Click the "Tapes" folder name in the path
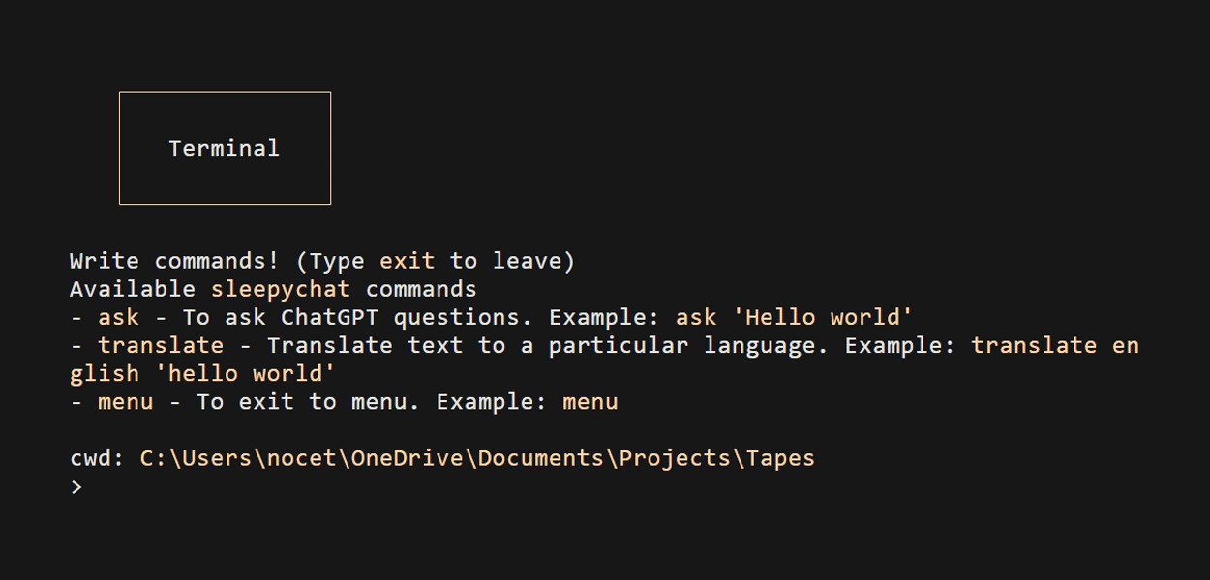The image size is (1210, 580). 781,457
